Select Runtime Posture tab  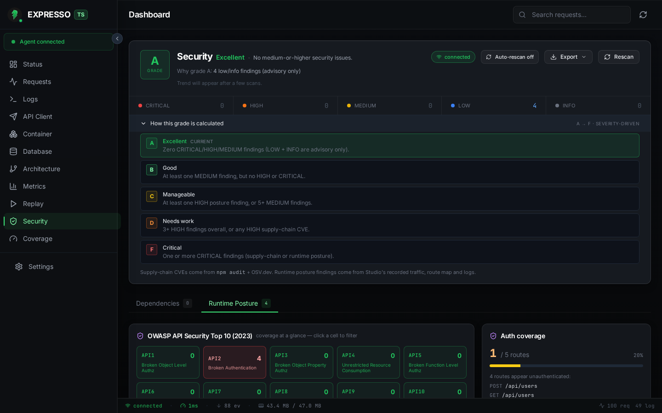[240, 303]
